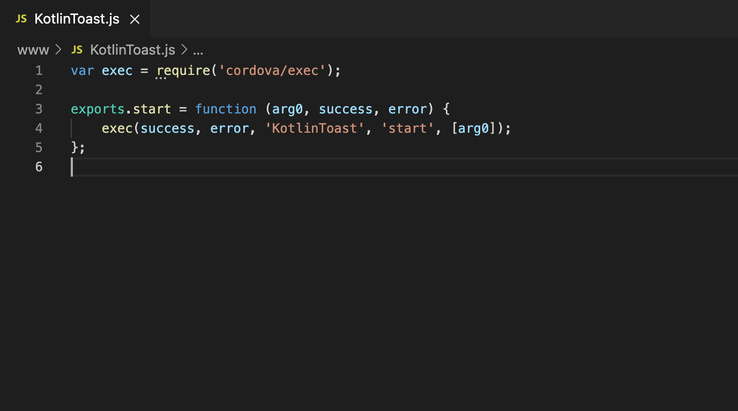Image resolution: width=738 pixels, height=411 pixels.
Task: Click line number 3 in the gutter
Action: (x=39, y=109)
